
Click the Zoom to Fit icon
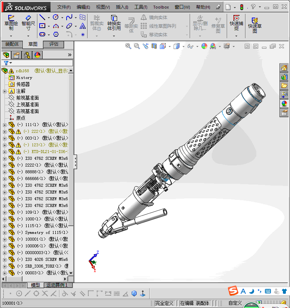pyautogui.click(x=128, y=46)
